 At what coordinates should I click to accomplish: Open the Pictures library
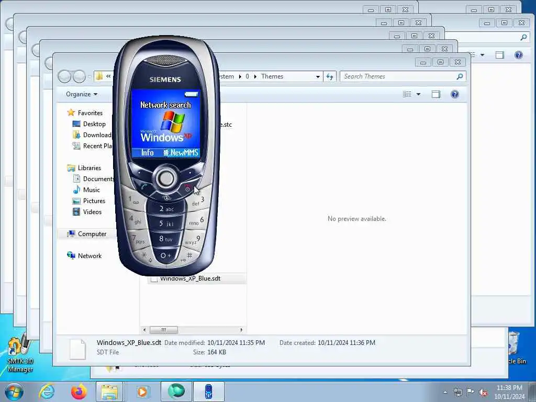coord(94,200)
